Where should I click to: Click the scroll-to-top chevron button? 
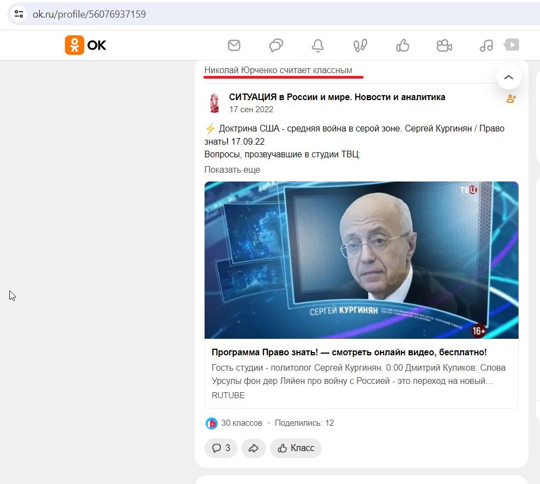pyautogui.click(x=509, y=77)
